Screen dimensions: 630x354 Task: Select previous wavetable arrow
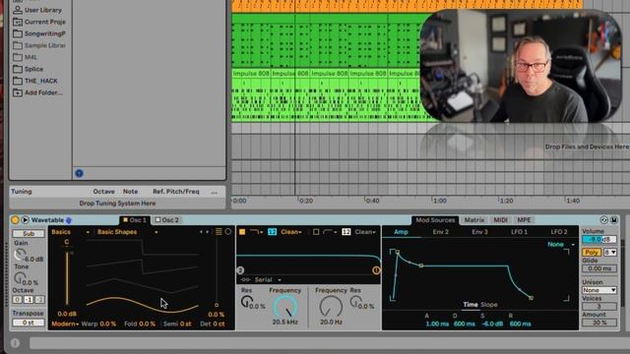201,232
